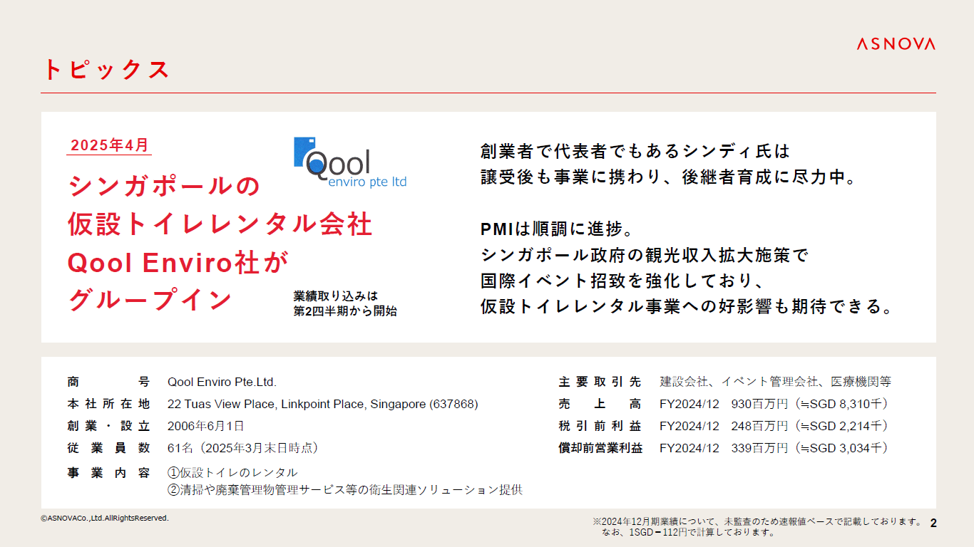The image size is (974, 547).
Task: Select the トピックス slide title
Action: [106, 70]
